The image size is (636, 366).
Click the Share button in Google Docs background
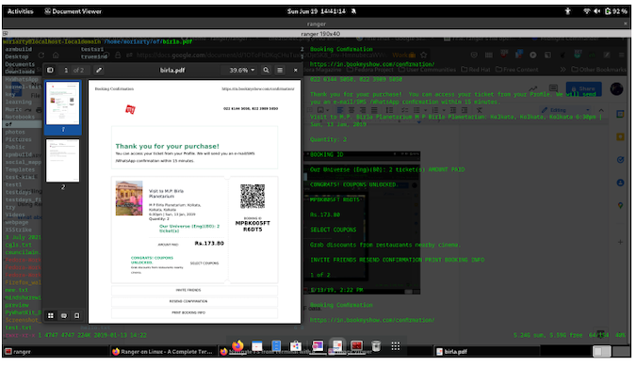click(583, 88)
